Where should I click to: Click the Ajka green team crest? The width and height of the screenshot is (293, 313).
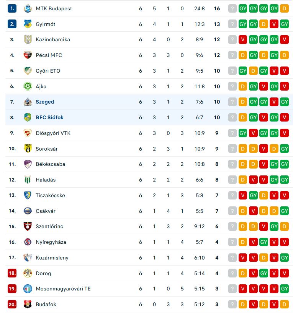coord(28,86)
